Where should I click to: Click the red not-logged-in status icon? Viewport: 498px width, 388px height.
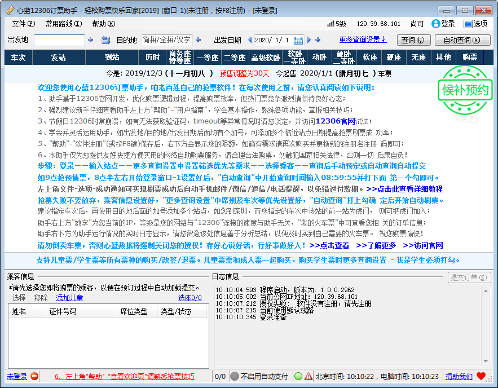coord(34,376)
